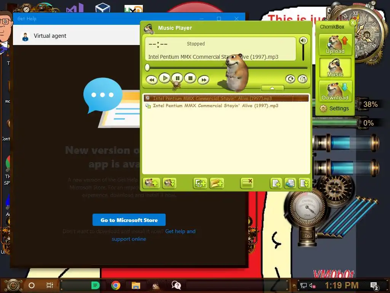This screenshot has height=293, width=390.
Task: Toggle the 123 play order button
Action: (x=302, y=79)
